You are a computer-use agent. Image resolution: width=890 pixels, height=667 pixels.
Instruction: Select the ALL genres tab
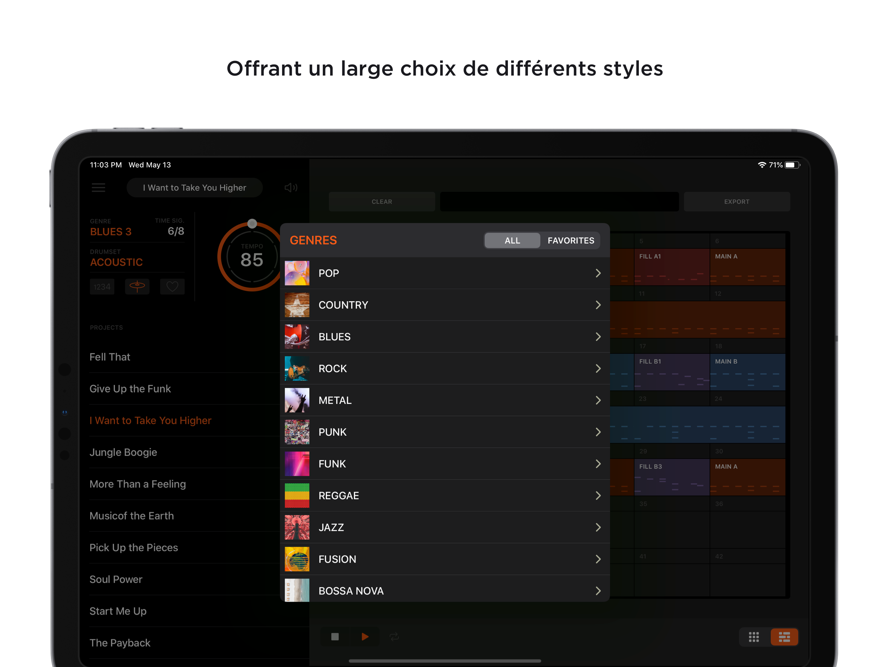click(512, 241)
